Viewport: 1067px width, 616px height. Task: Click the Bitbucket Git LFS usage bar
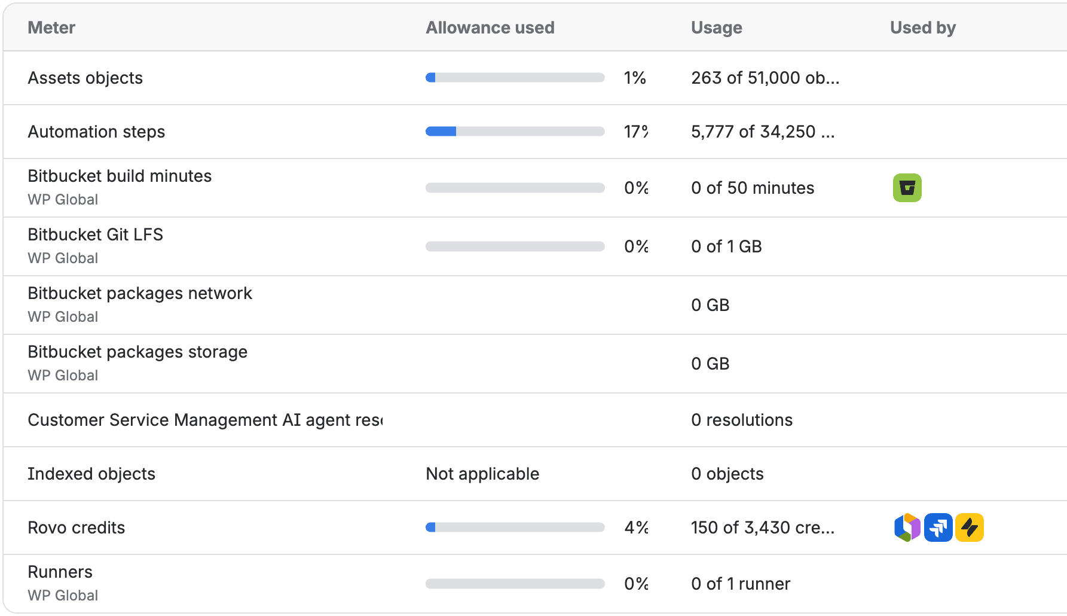(x=515, y=246)
